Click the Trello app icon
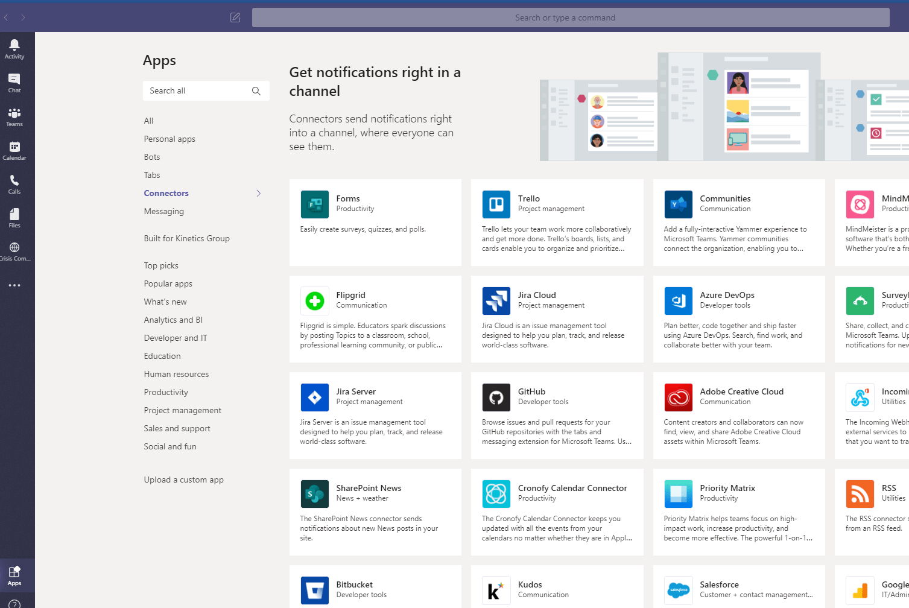Screen dimensions: 909x608 [496, 204]
